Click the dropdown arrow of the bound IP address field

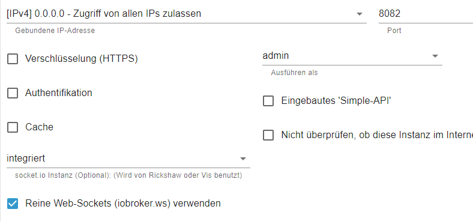click(x=359, y=14)
